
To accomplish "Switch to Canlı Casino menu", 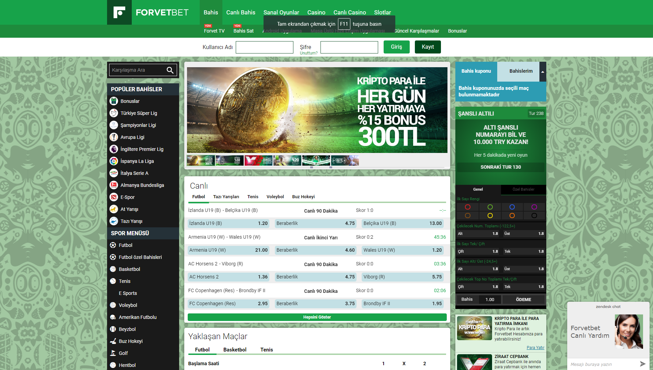I will click(x=349, y=12).
